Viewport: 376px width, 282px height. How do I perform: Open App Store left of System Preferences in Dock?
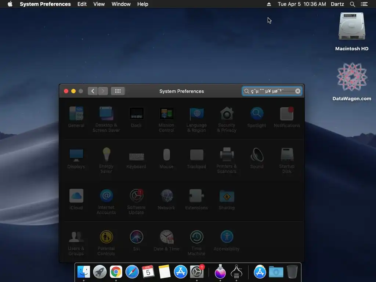point(181,272)
